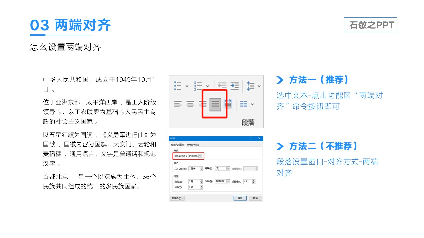This screenshot has height=238, width=424.
Task: Cancel the dialog with 取消 button
Action: click(255, 198)
